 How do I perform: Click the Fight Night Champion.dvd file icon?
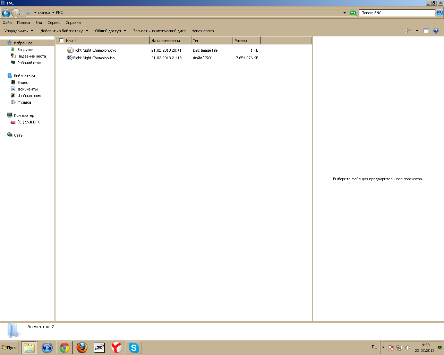click(x=69, y=50)
